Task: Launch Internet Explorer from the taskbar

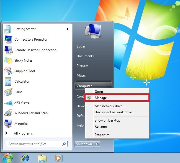Action: pos(25,158)
